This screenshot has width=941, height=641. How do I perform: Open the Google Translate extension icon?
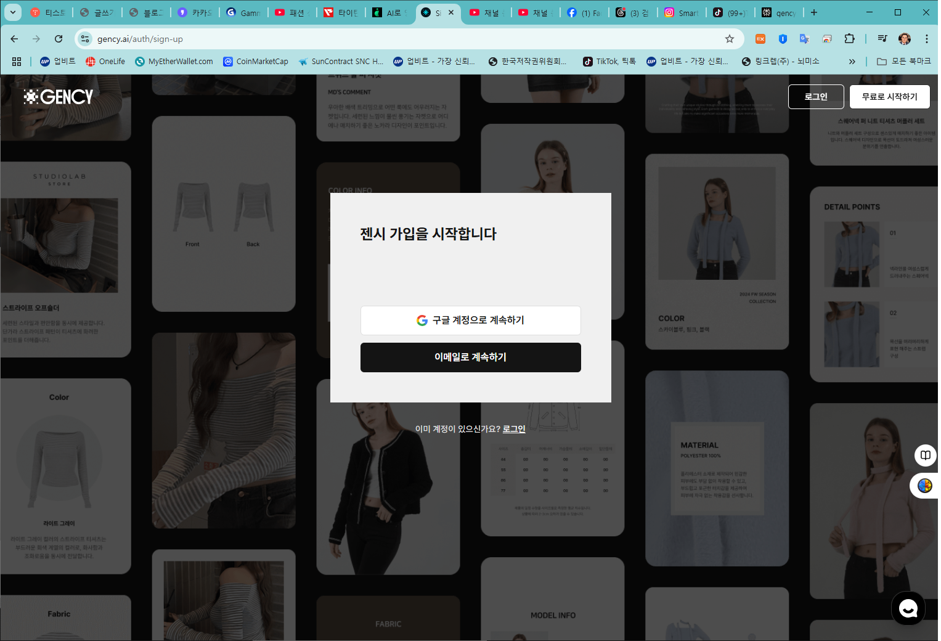(804, 39)
